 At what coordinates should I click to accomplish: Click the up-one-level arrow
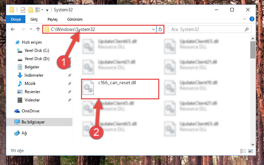click(x=38, y=29)
